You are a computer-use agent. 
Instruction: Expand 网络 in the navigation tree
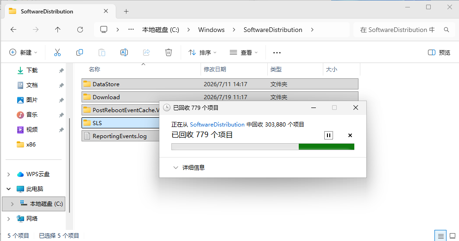coord(8,219)
